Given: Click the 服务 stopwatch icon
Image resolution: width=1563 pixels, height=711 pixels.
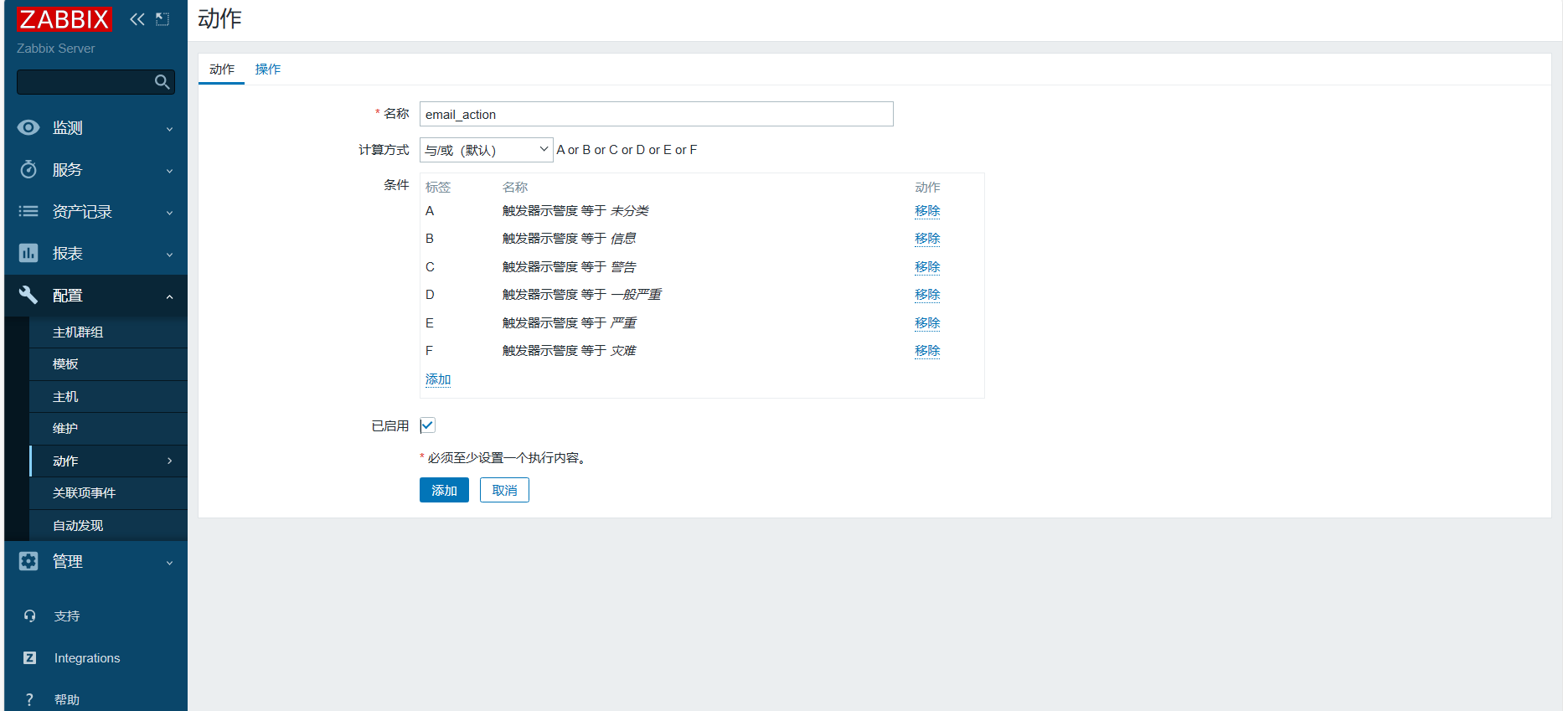Looking at the screenshot, I should pos(28,169).
